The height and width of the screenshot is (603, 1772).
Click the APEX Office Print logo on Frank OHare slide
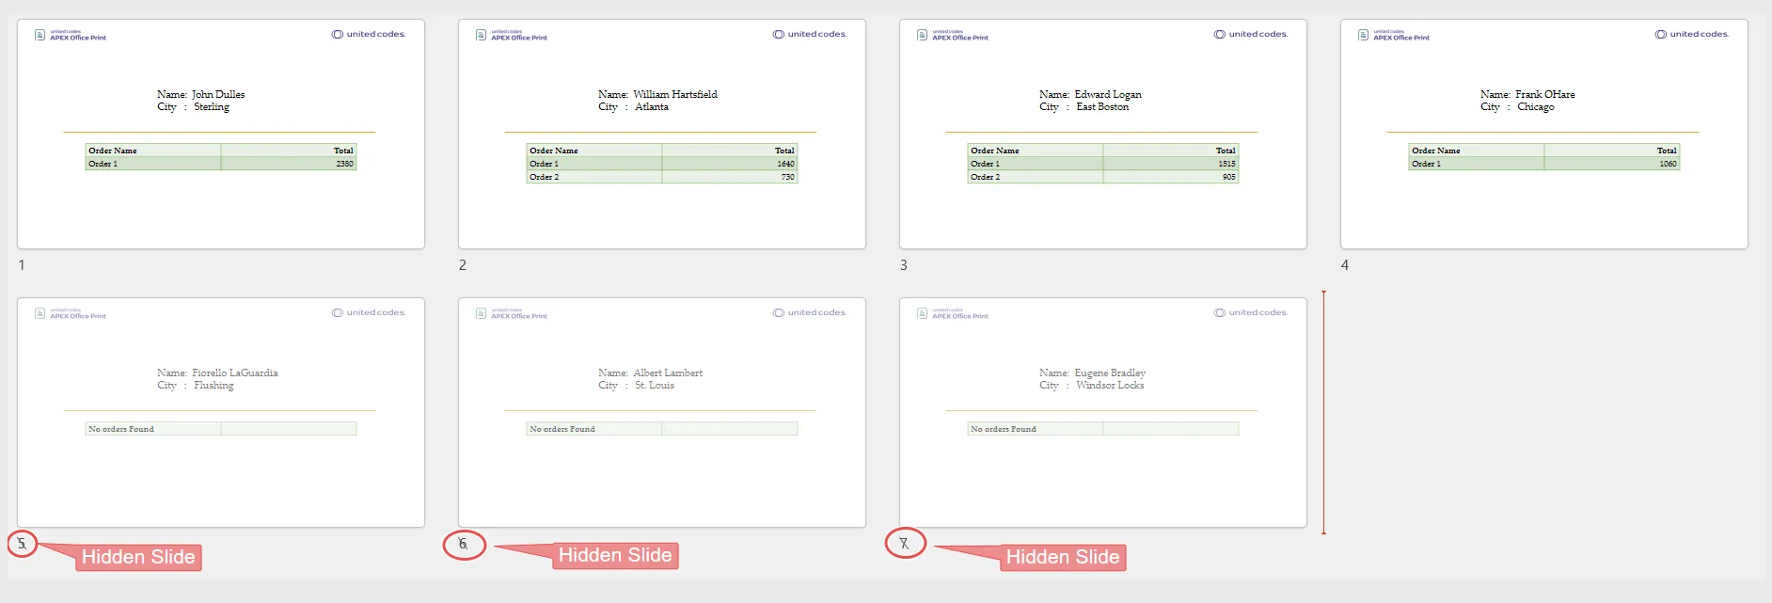click(1394, 35)
